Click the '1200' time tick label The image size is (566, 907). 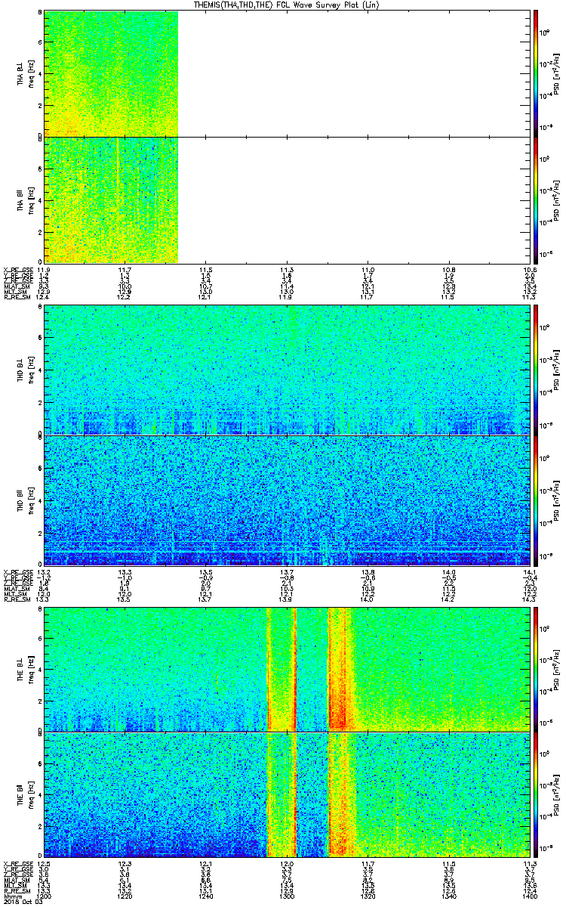click(x=45, y=896)
